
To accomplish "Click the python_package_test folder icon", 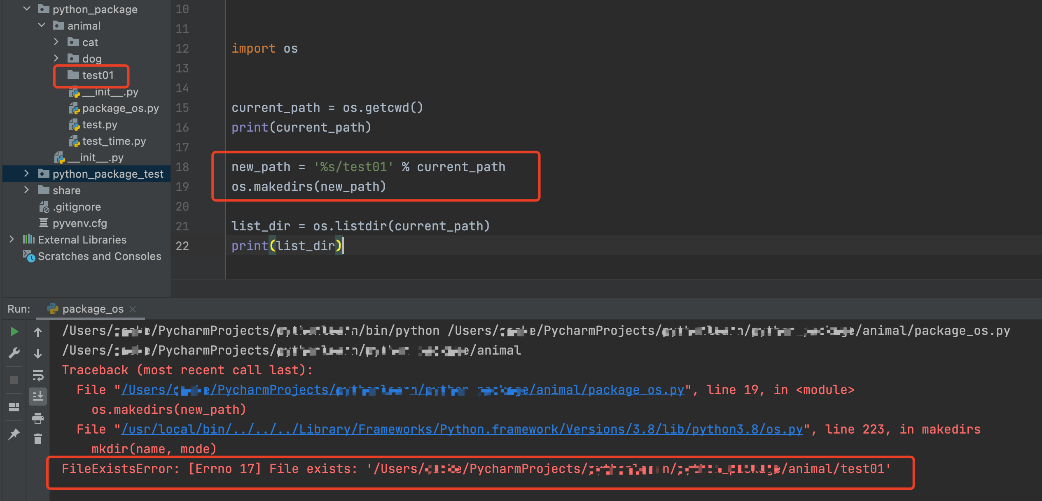I will click(44, 173).
